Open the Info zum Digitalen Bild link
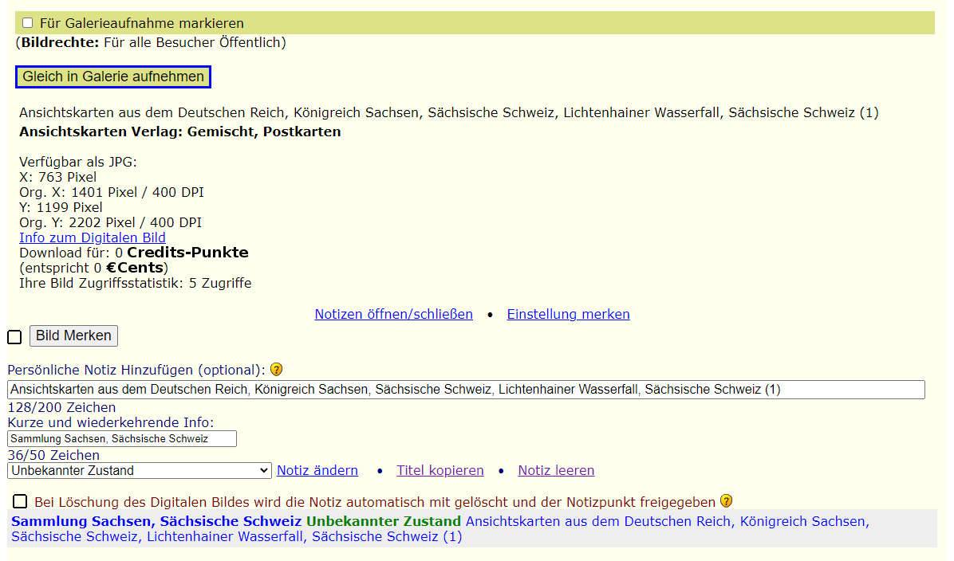Viewport: 954px width, 561px height. pos(93,237)
